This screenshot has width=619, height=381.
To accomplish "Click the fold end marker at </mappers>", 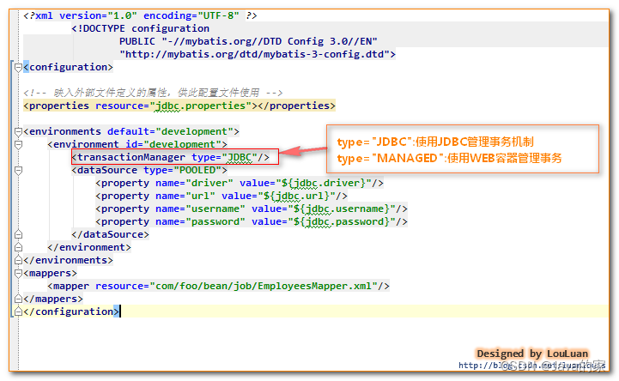I will (18, 299).
